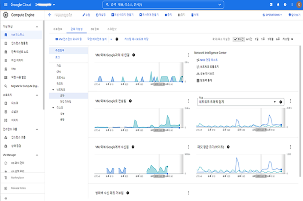Collapse the sidebar with bottom arrow icon
The width and height of the screenshot is (303, 201).
point(6,198)
